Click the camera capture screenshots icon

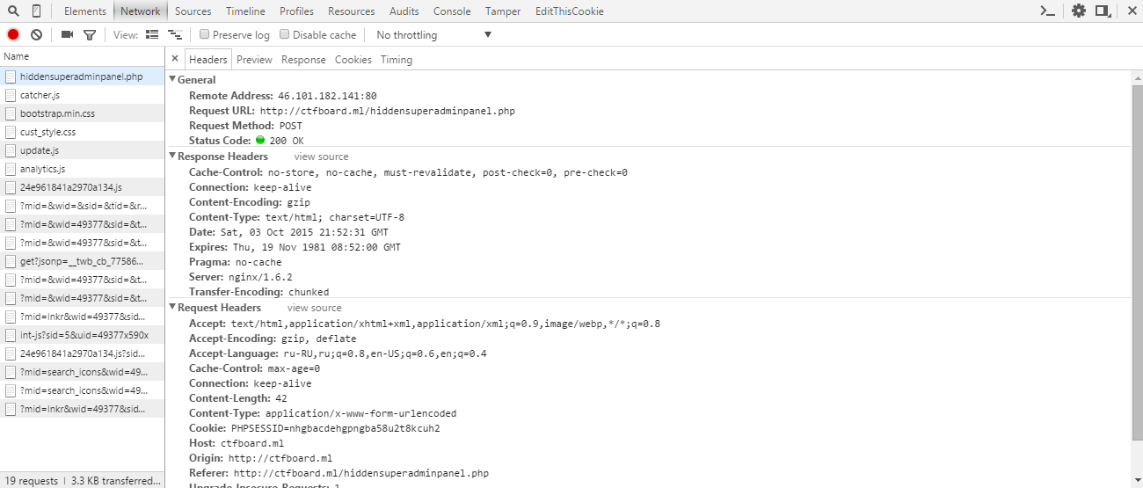(x=68, y=35)
